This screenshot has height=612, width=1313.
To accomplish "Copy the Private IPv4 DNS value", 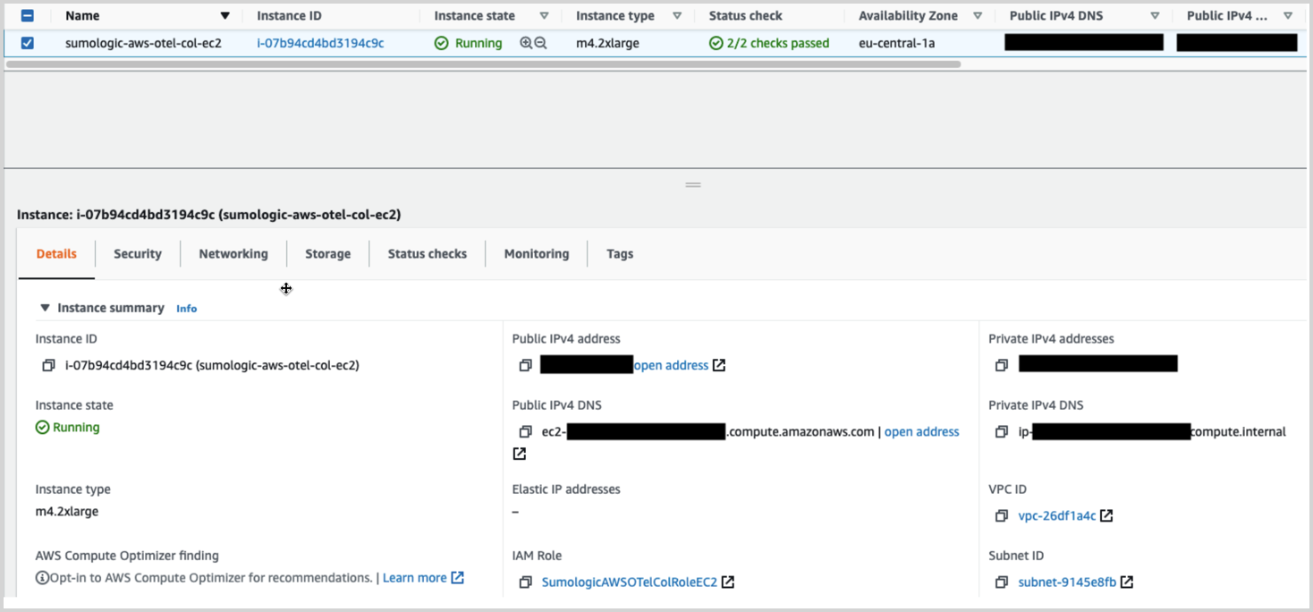I will click(x=1002, y=431).
